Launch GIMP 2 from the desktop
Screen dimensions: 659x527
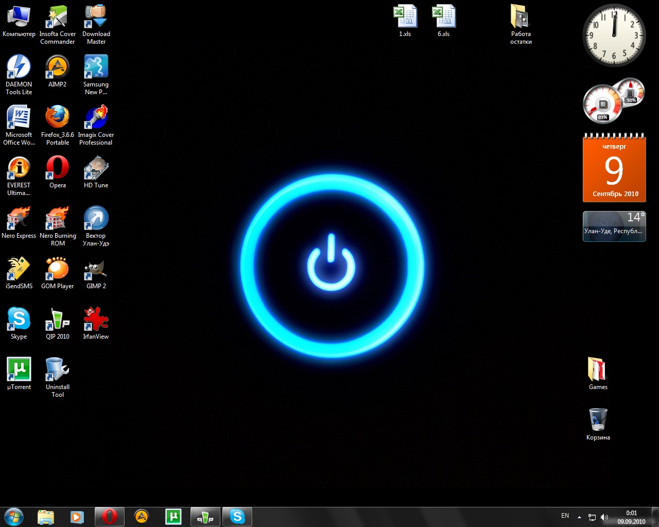pos(96,269)
